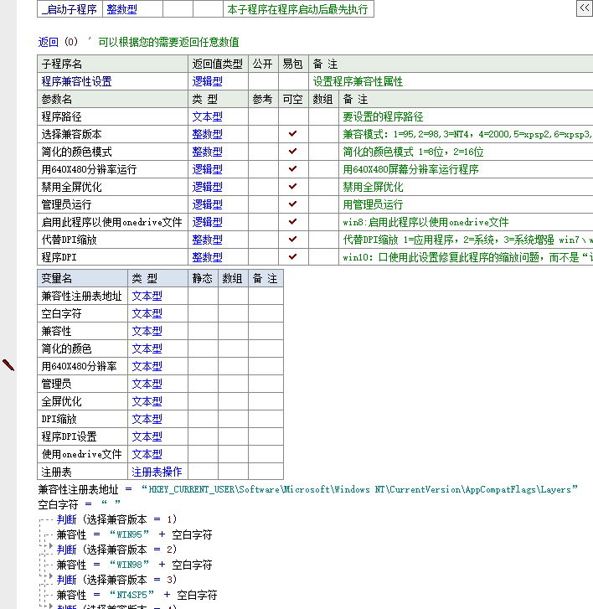The height and width of the screenshot is (609, 593).
Task: Click the 启用此程序以使用onedrive文件 parameter name
Action: [112, 222]
